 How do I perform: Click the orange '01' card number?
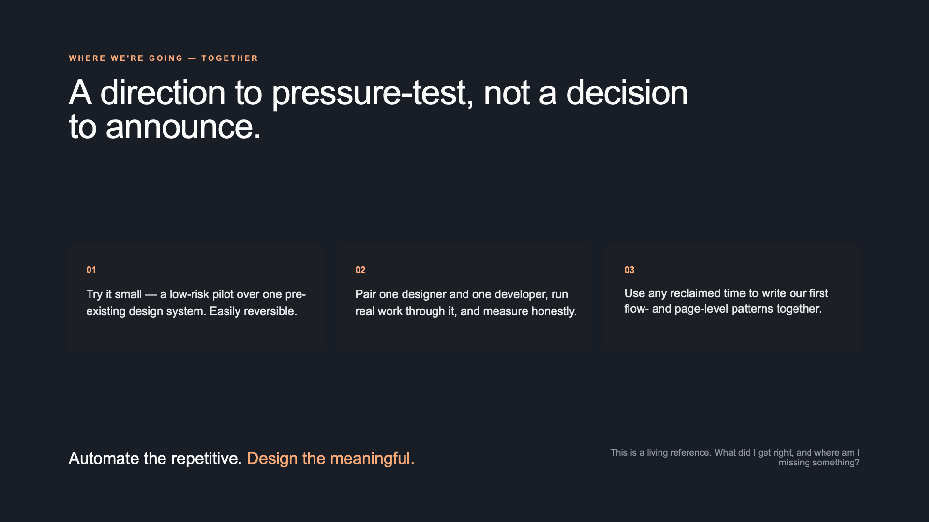point(91,270)
